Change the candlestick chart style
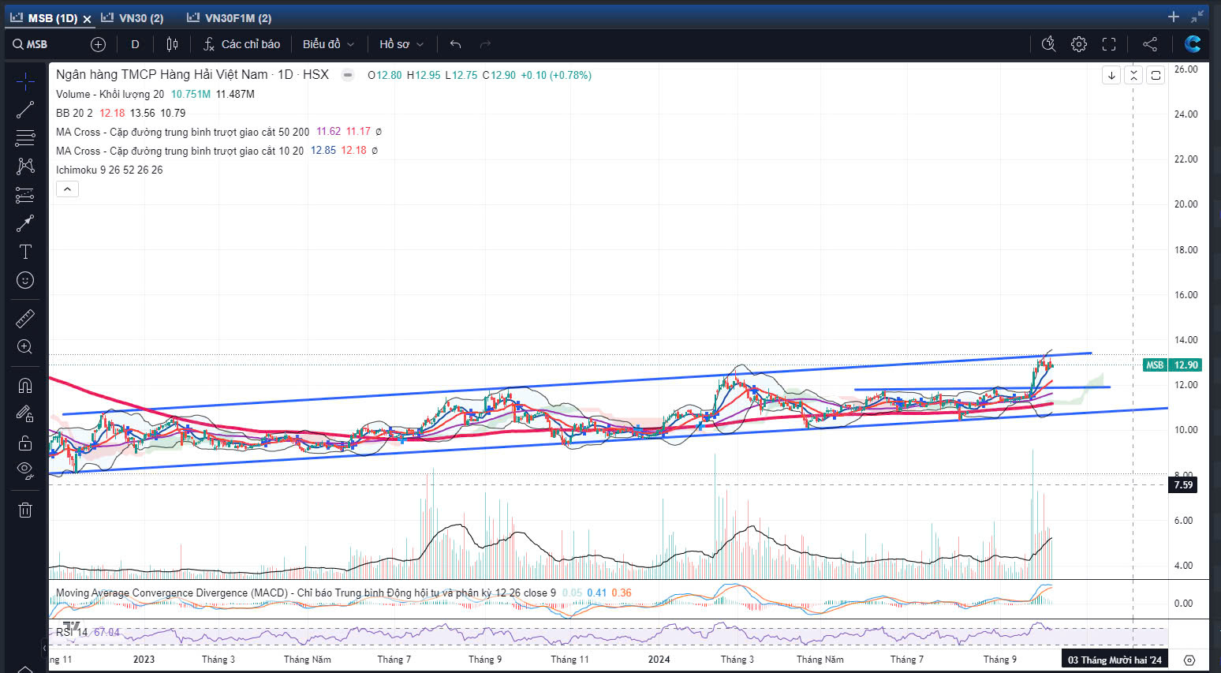The height and width of the screenshot is (673, 1221). (173, 44)
